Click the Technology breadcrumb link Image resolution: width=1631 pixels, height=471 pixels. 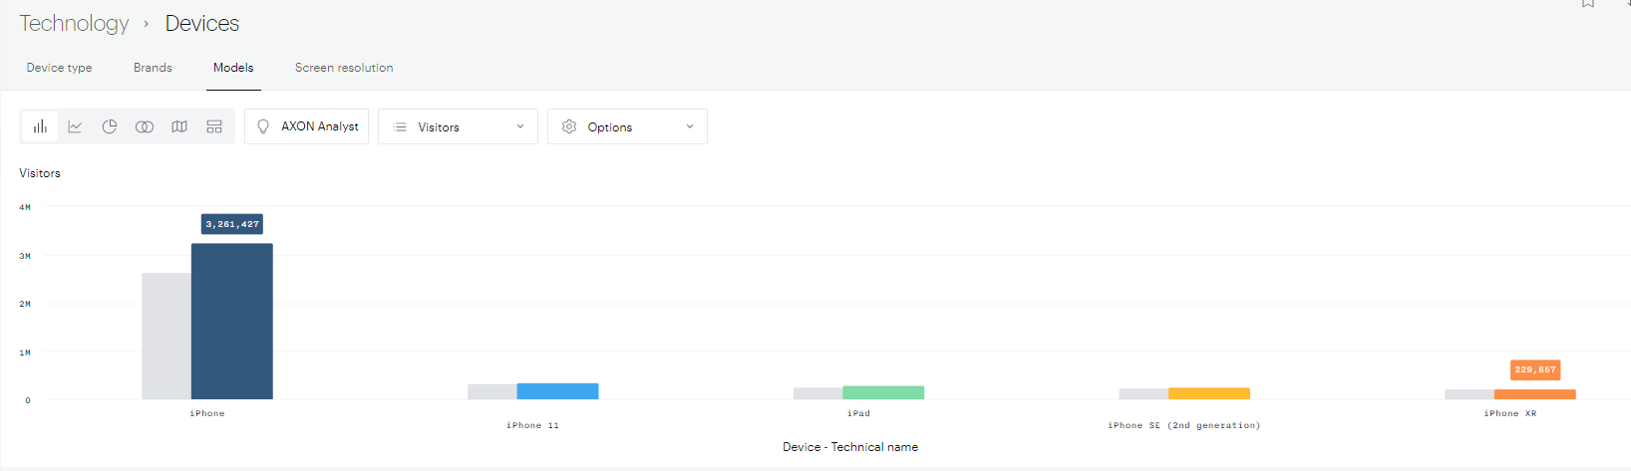tap(74, 23)
